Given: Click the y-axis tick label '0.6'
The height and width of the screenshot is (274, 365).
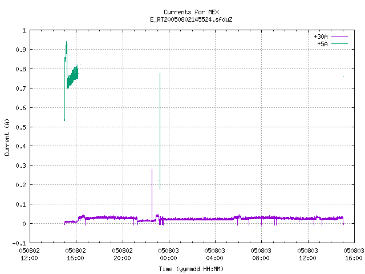Looking at the screenshot, I should (x=21, y=108).
